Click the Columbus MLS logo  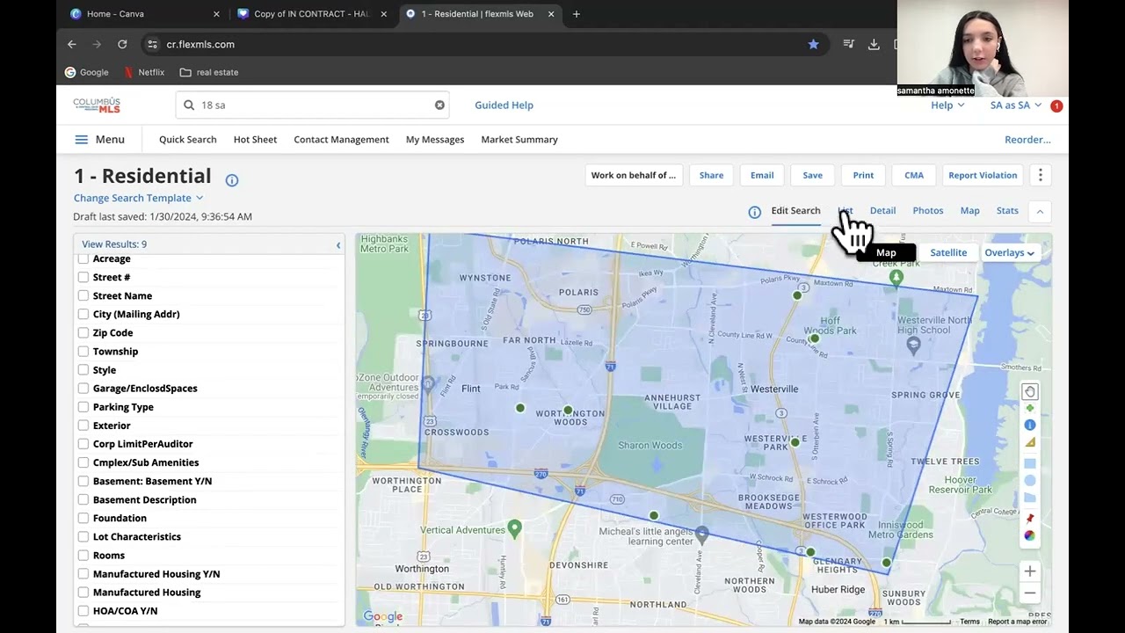click(x=97, y=105)
